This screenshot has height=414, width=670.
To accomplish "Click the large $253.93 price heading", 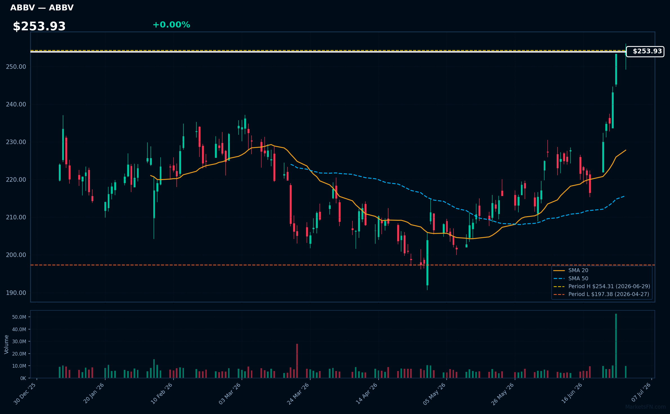I will point(39,26).
